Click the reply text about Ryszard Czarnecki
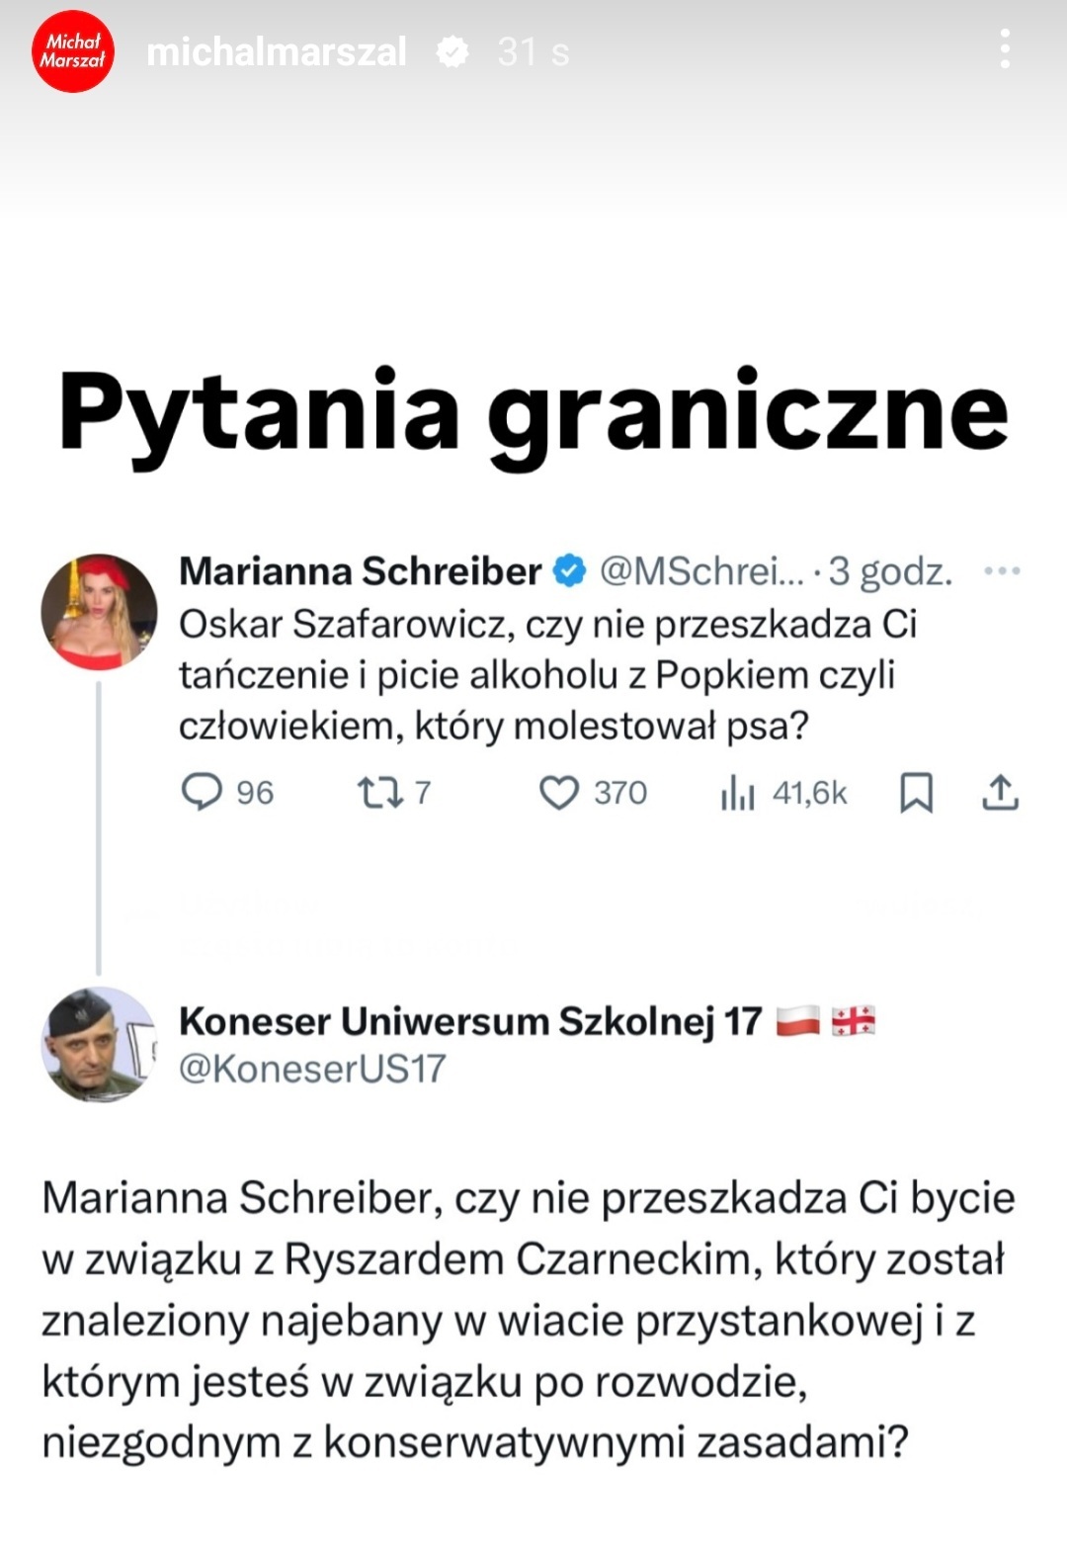This screenshot has height=1557, width=1067. click(x=528, y=1320)
